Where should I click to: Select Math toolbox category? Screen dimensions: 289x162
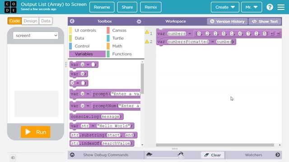(x=125, y=46)
